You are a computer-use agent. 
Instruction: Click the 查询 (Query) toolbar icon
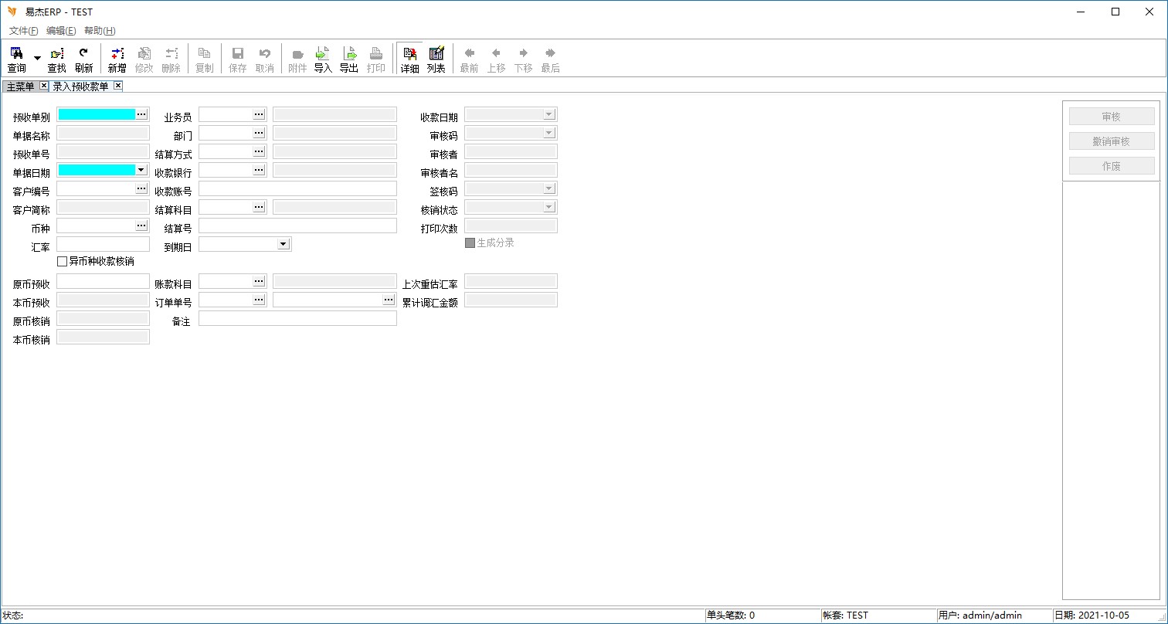tap(16, 59)
